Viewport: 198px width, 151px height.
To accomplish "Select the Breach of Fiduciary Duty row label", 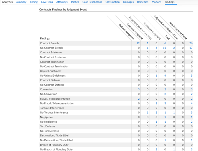I will pyautogui.click(x=54, y=145).
